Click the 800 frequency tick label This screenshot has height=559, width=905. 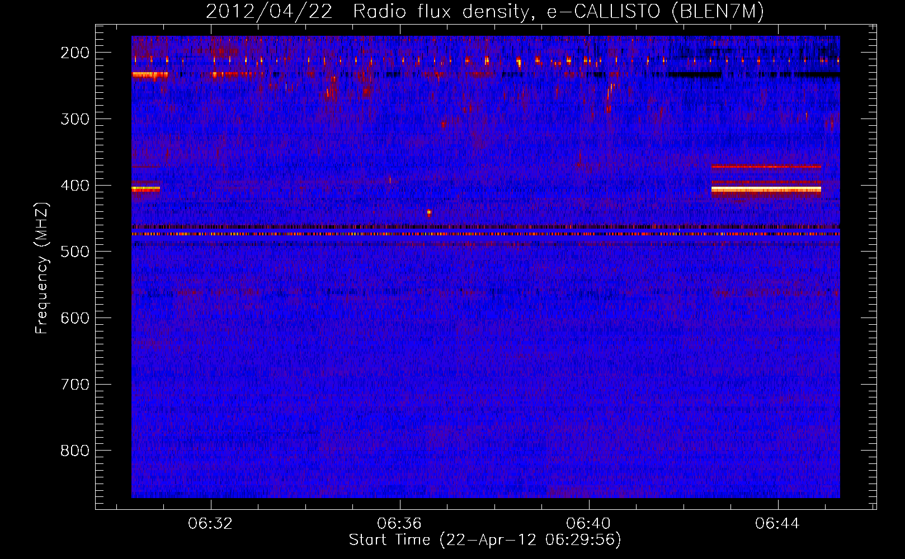click(75, 451)
